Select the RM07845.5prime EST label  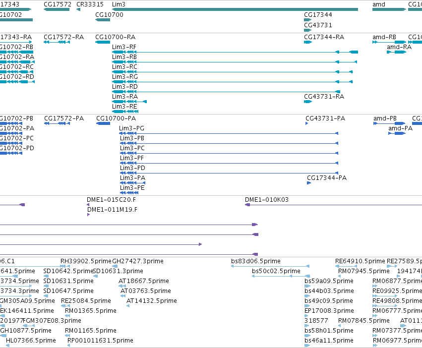[364, 321]
